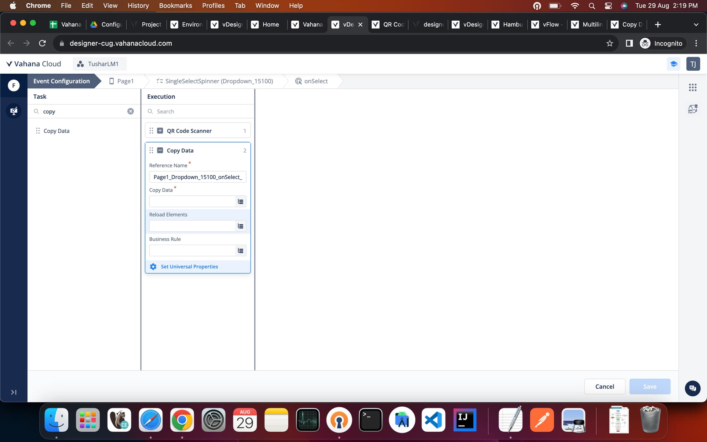Click the Cancel button
The width and height of the screenshot is (707, 442).
click(605, 386)
